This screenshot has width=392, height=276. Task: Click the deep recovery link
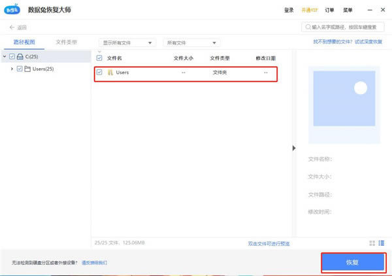[x=348, y=42]
